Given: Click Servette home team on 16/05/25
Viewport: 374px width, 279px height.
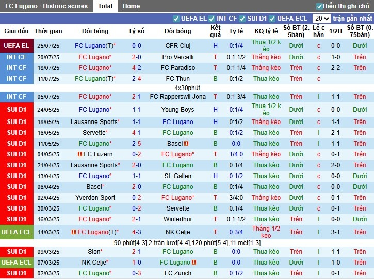Looking at the screenshot, I should [x=95, y=133].
